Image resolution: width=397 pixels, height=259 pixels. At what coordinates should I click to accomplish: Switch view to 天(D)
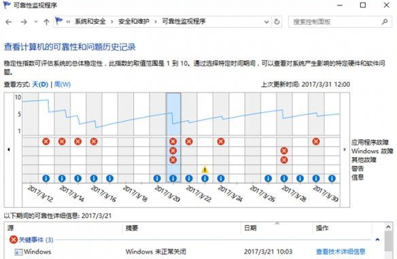[x=40, y=84]
